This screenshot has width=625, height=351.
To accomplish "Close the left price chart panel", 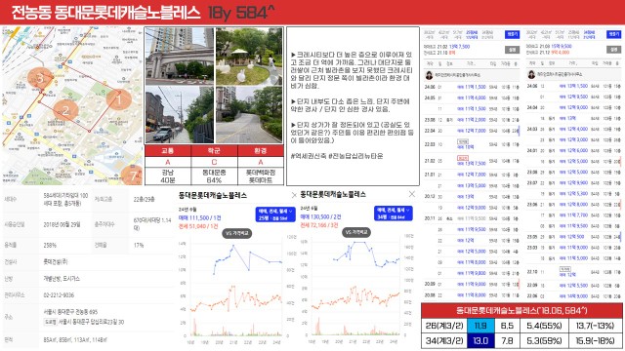I will coord(294,195).
